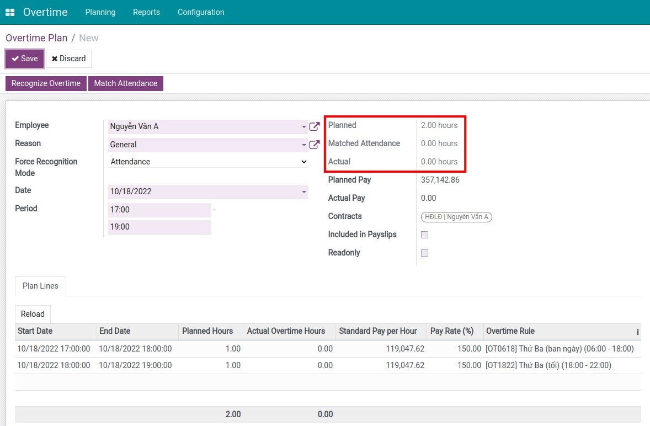This screenshot has width=650, height=426.
Task: Open the Planning menu
Action: [100, 12]
